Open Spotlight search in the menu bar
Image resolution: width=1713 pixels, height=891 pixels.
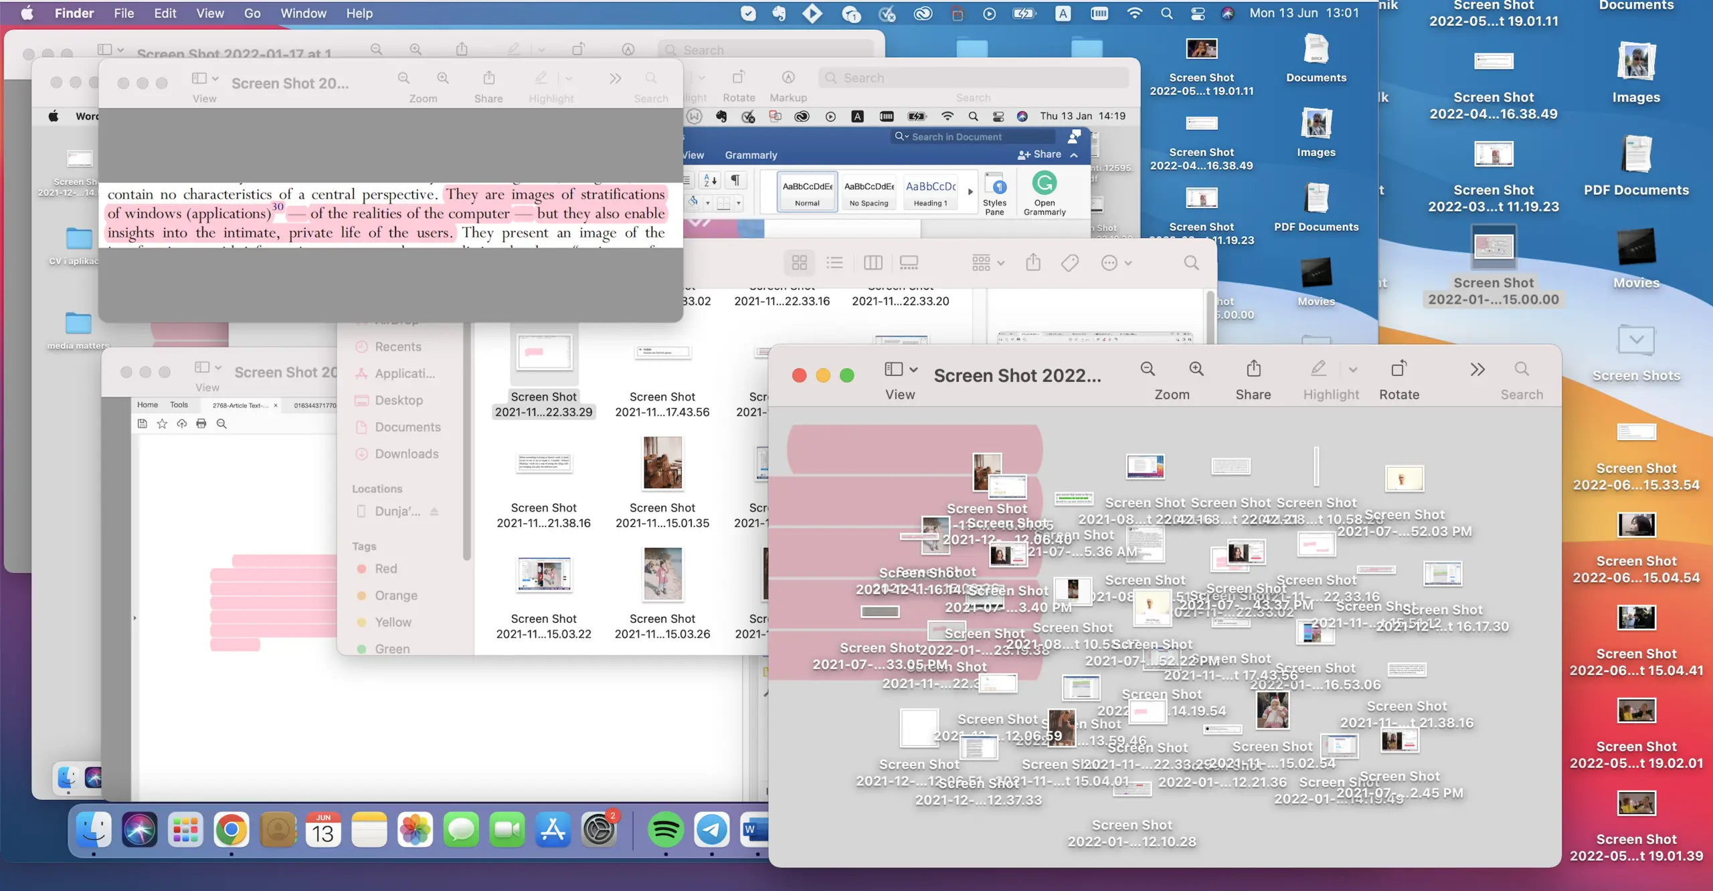[1166, 13]
